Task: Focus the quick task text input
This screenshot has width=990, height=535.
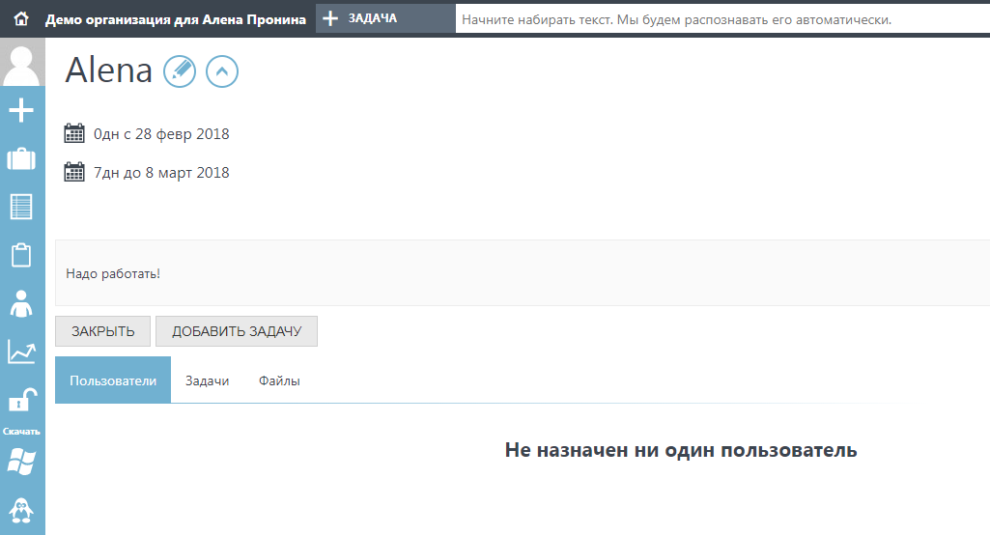Action: [722, 19]
